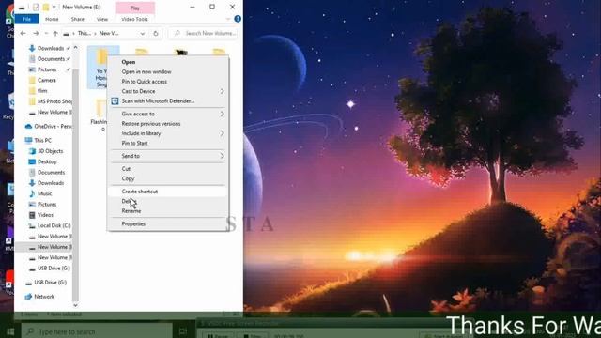Choose Pin to Quick access
The image size is (601, 338).
(144, 82)
